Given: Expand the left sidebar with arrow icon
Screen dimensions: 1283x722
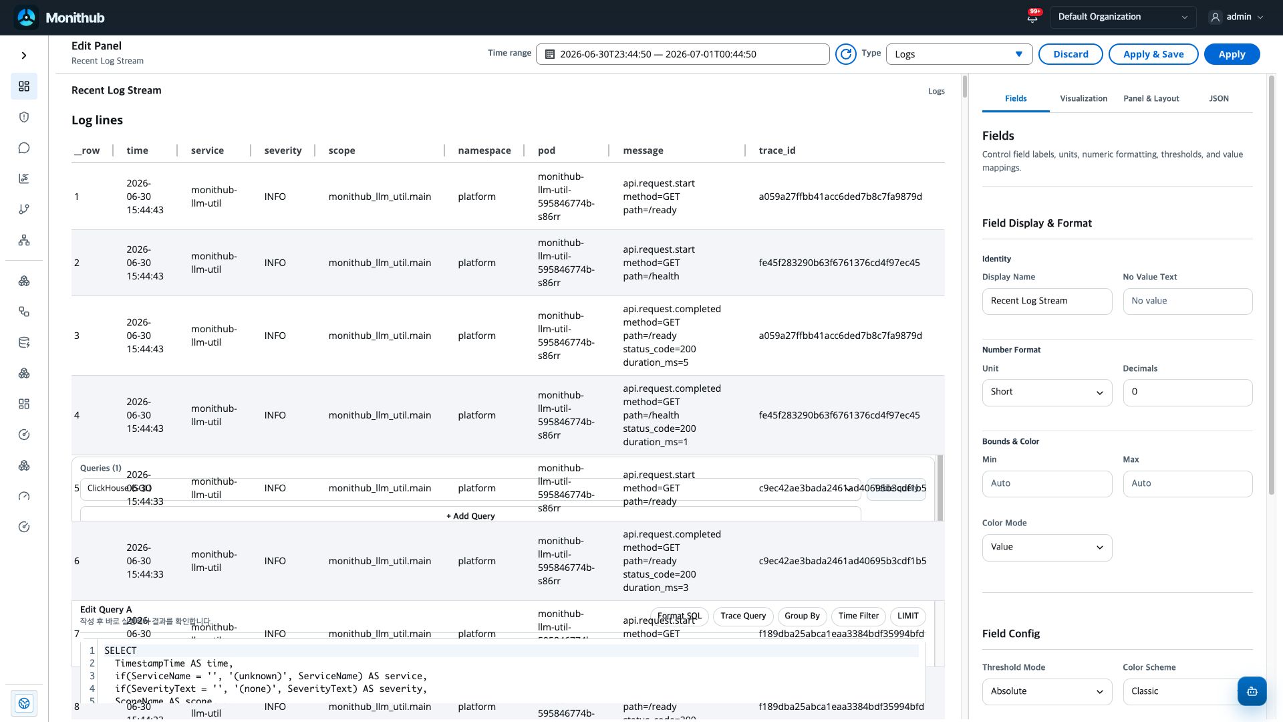Looking at the screenshot, I should pyautogui.click(x=24, y=55).
